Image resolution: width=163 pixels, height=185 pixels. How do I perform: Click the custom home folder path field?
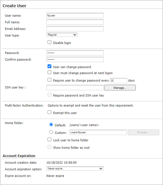[x=98, y=132]
